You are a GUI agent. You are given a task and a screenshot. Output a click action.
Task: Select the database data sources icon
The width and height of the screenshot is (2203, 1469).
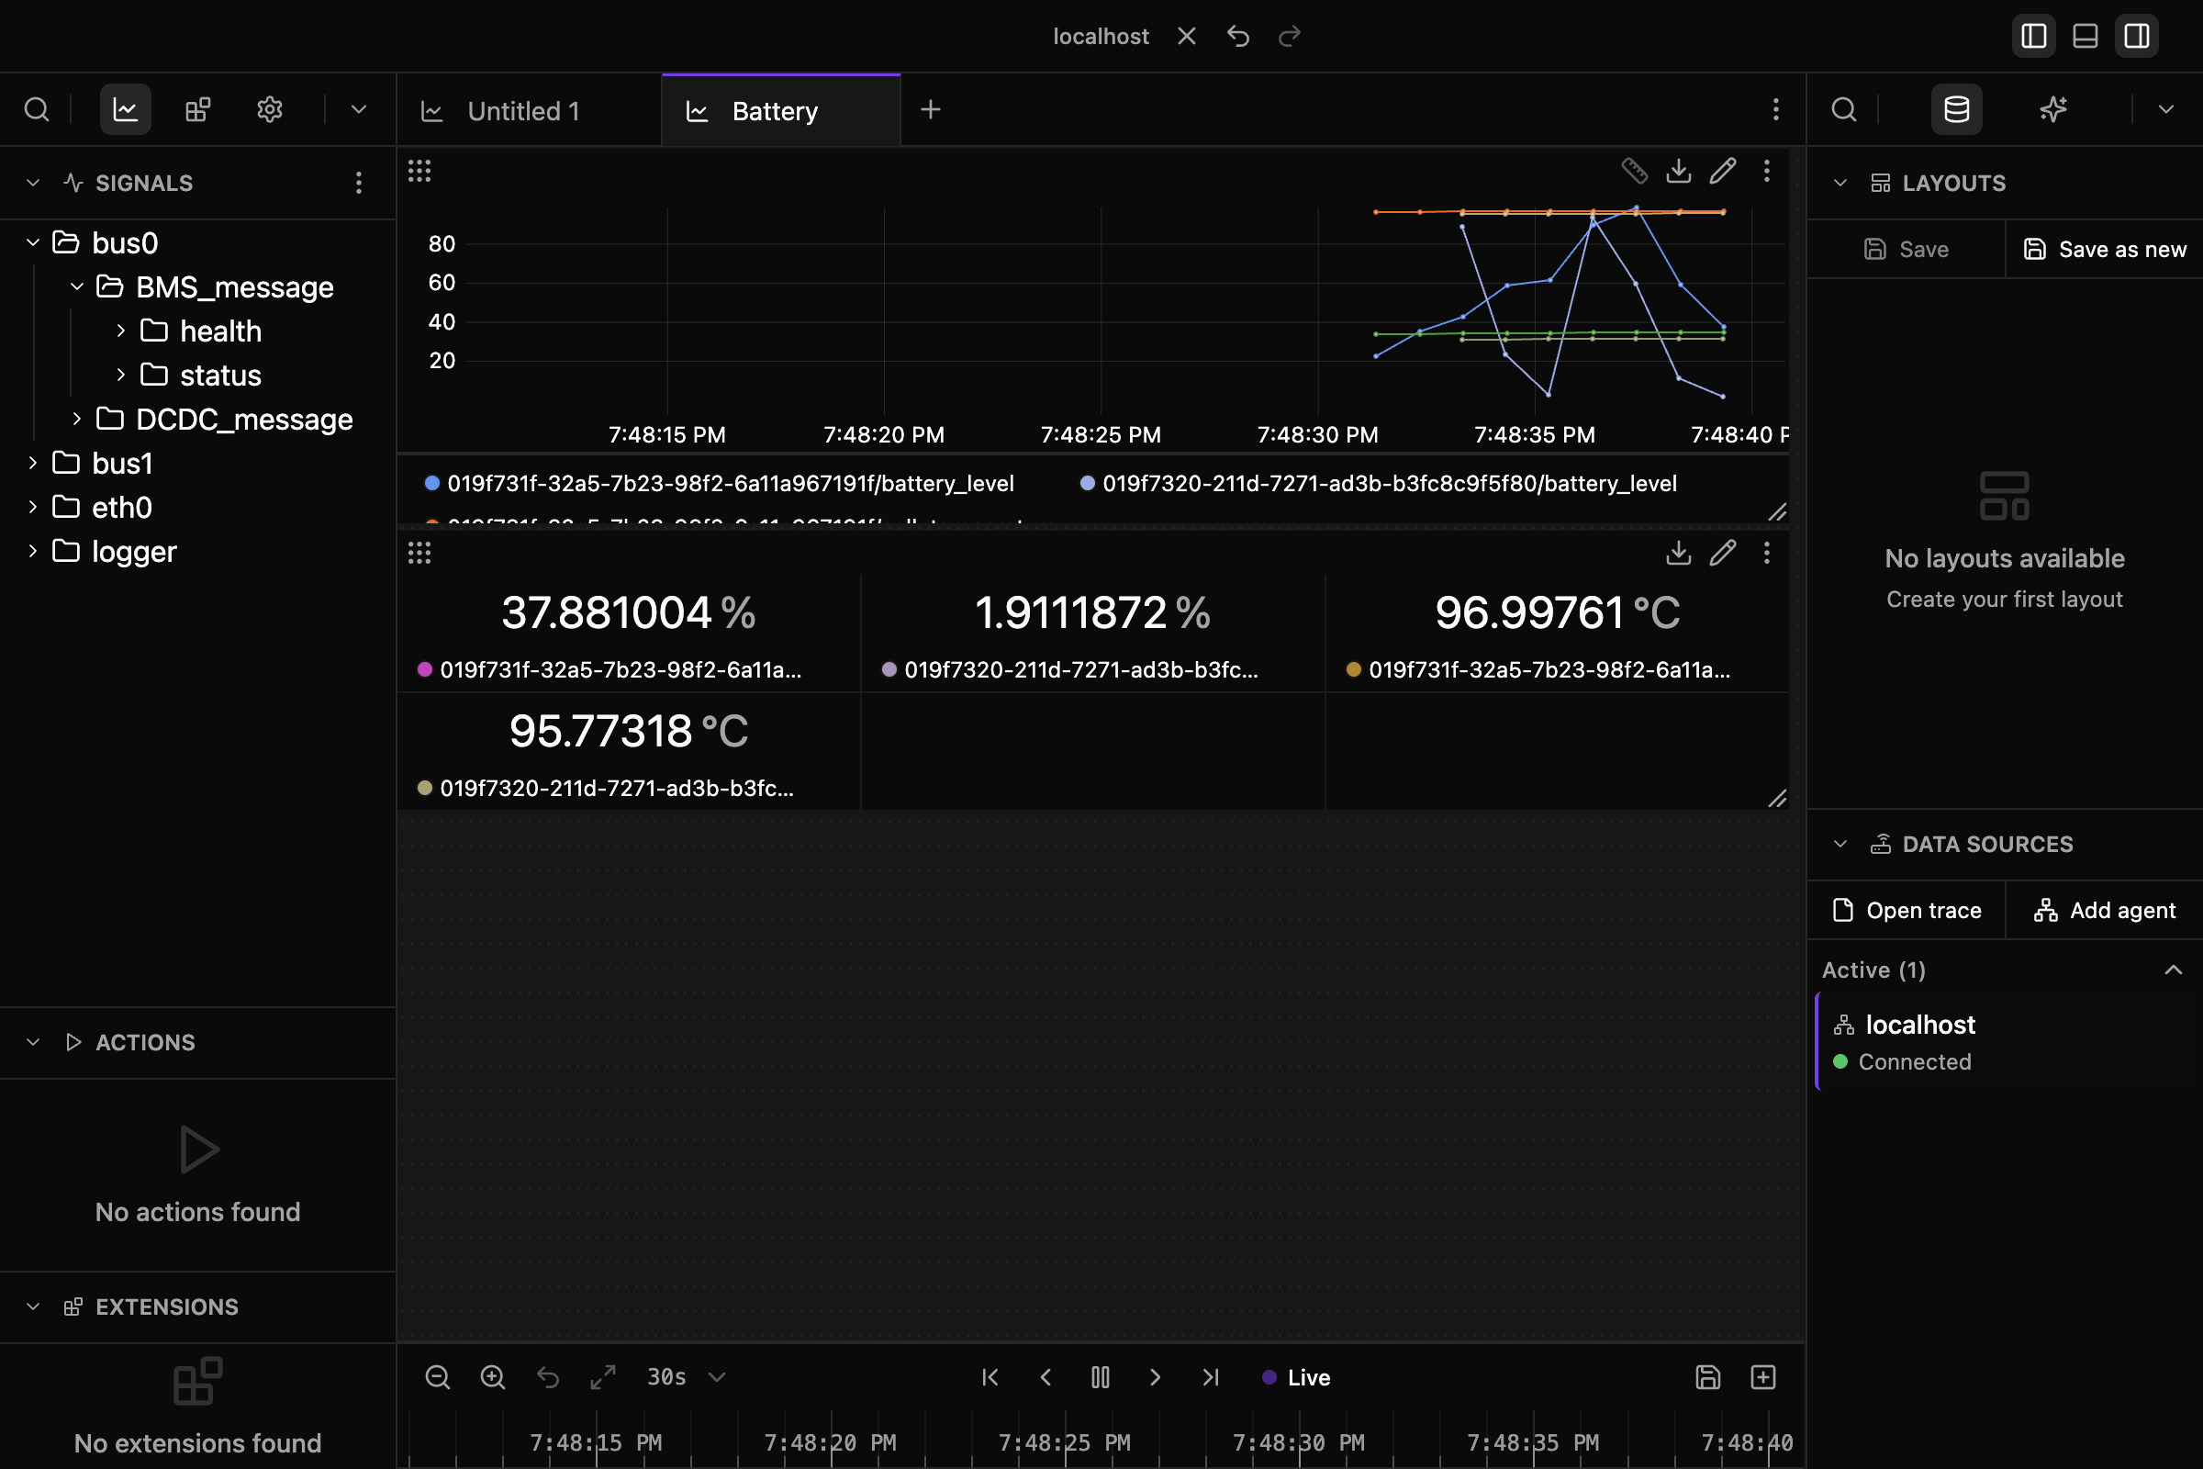(1957, 109)
